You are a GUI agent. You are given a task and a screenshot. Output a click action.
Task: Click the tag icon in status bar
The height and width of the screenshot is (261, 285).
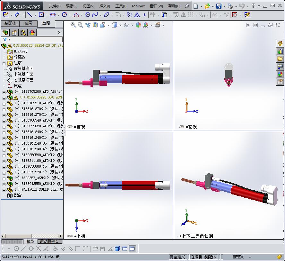[279, 257]
